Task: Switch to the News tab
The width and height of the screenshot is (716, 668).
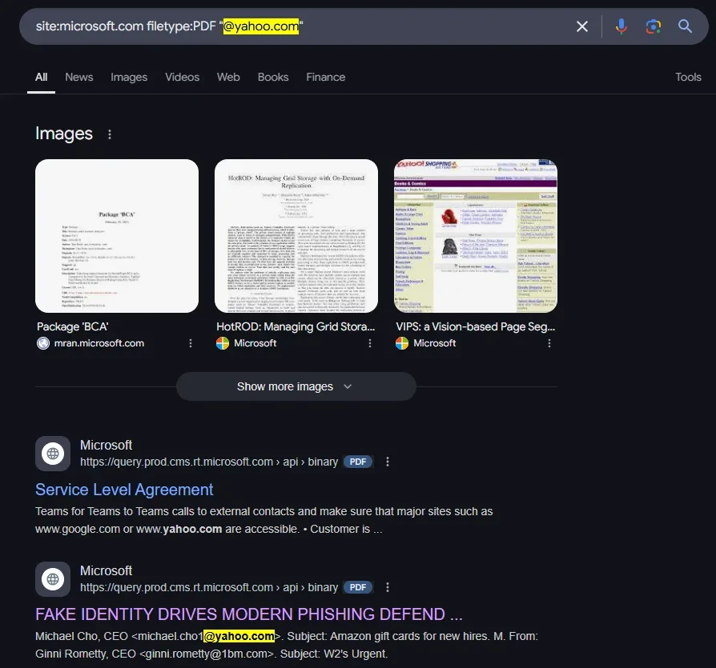Action: pos(79,77)
